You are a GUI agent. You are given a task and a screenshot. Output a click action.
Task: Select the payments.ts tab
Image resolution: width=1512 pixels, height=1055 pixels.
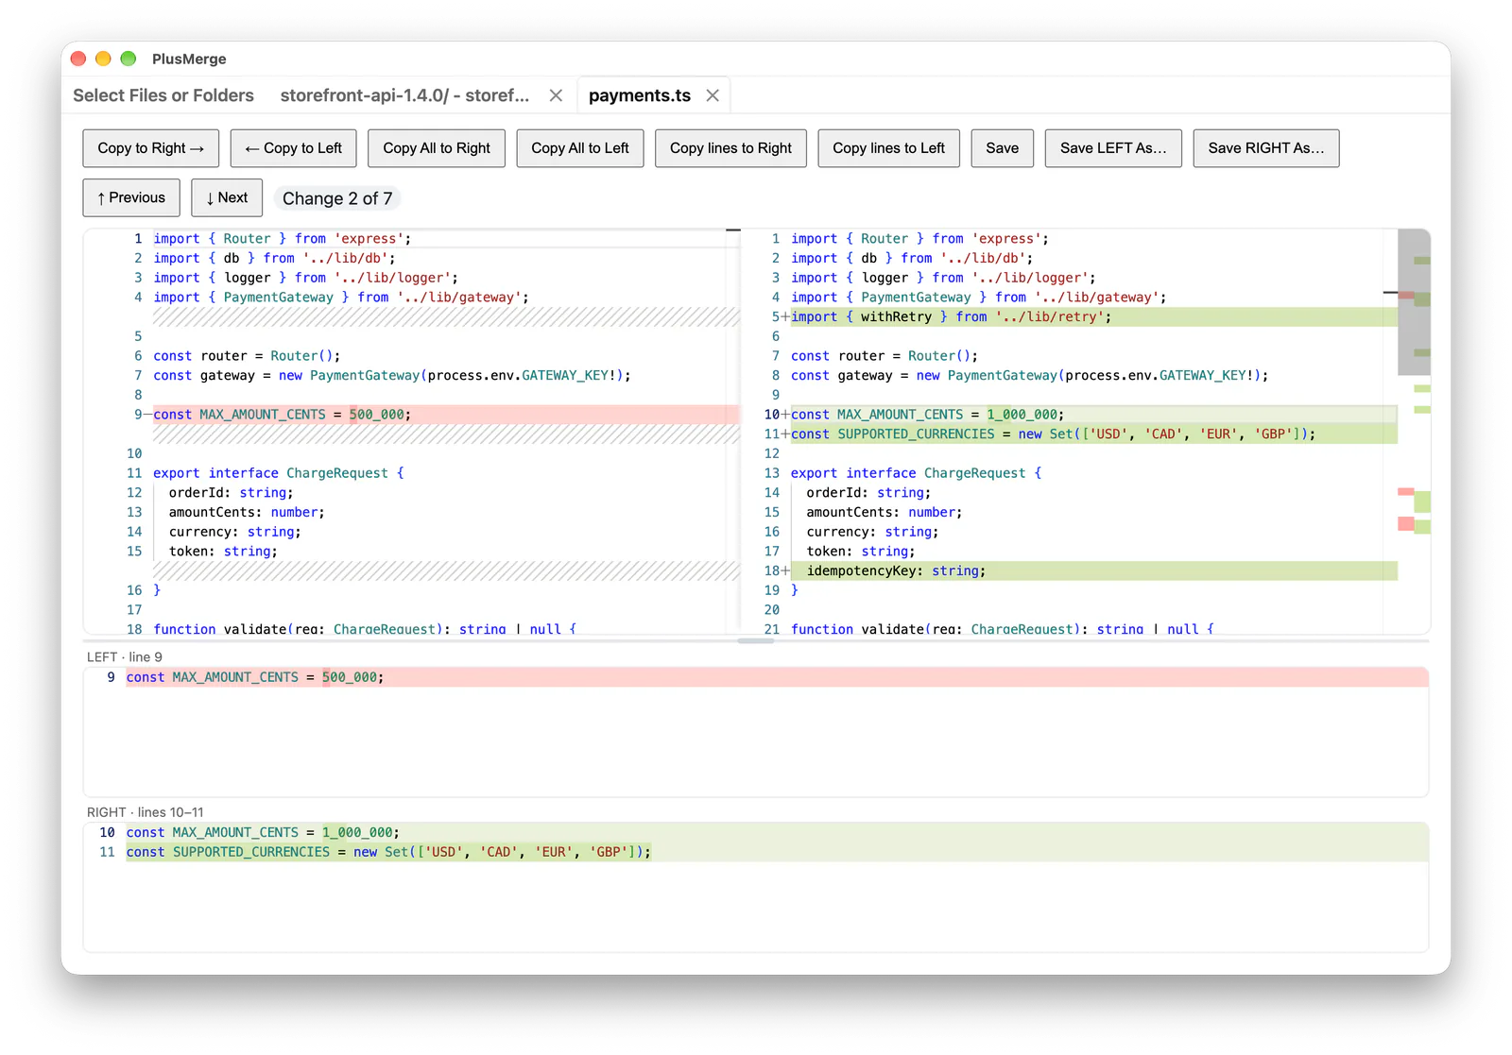coord(639,95)
